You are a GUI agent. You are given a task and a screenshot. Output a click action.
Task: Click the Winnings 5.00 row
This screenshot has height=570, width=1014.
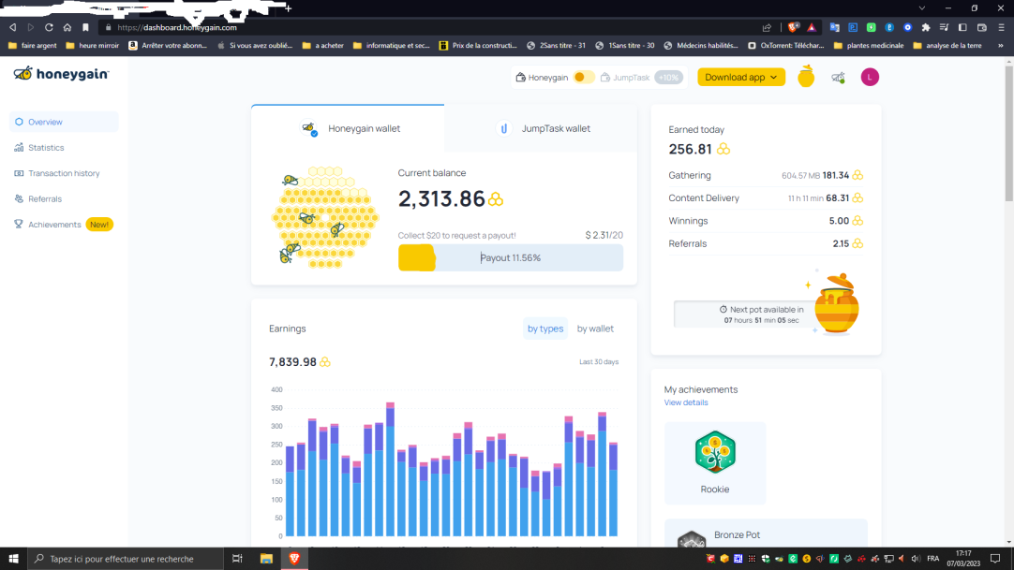[766, 221]
